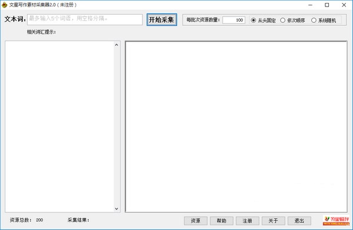This screenshot has height=230, width=353.
Task: Open the 帮助 help button
Action: (222, 221)
